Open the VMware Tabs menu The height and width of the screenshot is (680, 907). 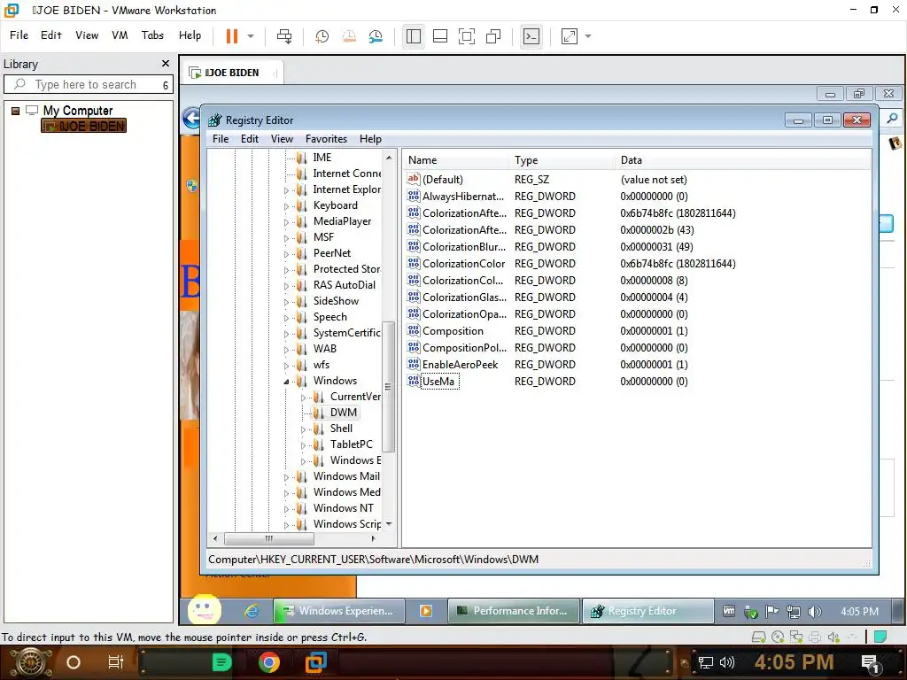point(152,35)
